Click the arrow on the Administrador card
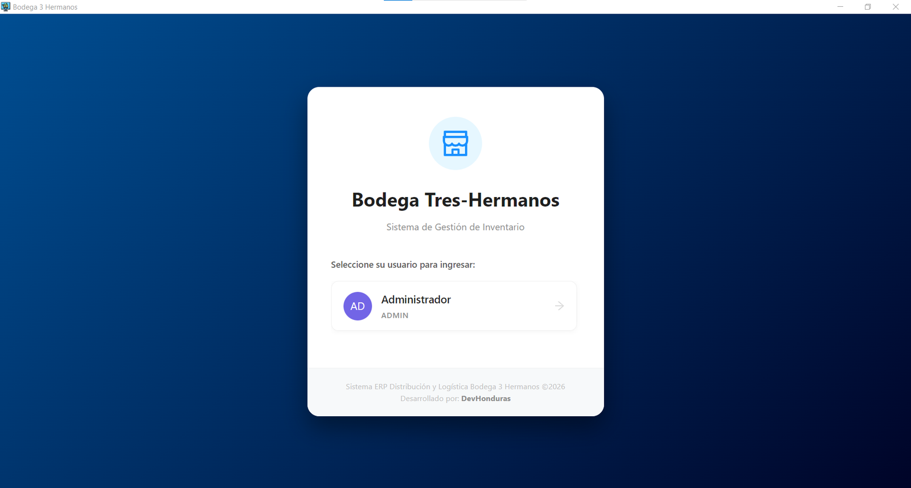This screenshot has height=488, width=911. tap(560, 306)
